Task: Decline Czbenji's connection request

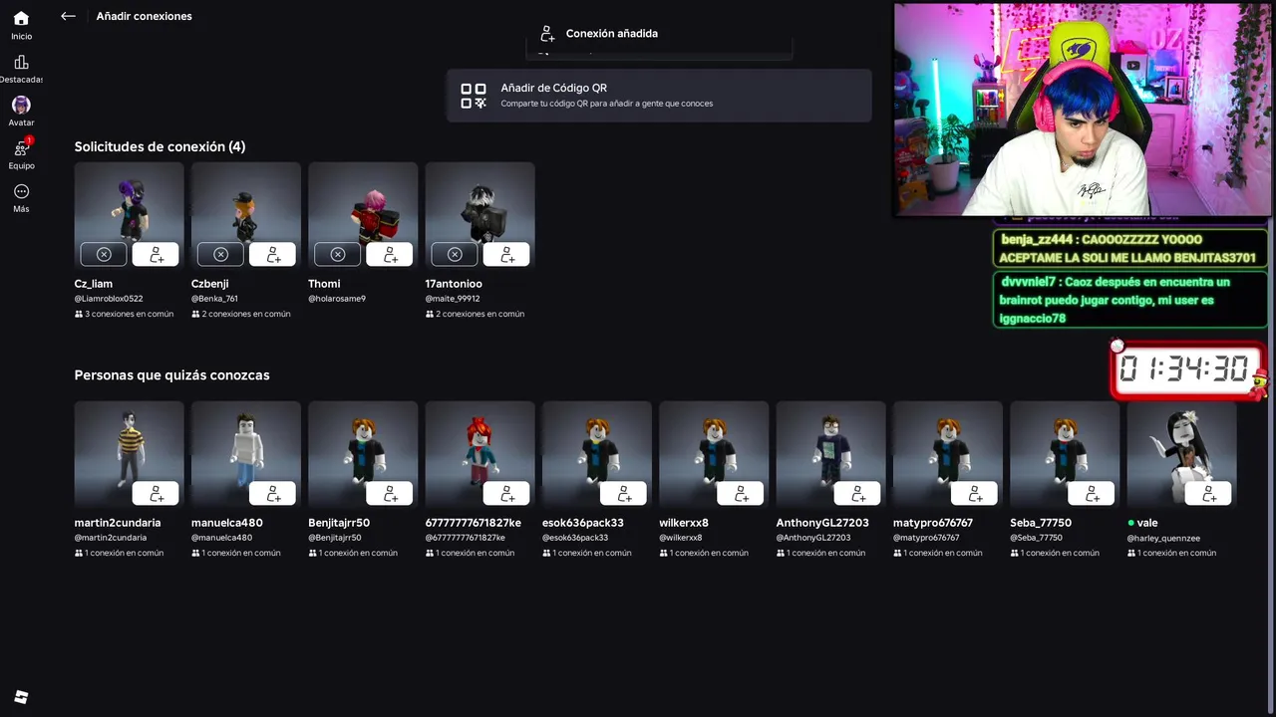Action: 220,254
